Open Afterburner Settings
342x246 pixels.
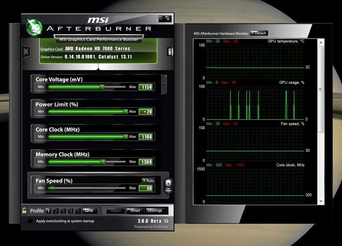(x=155, y=211)
